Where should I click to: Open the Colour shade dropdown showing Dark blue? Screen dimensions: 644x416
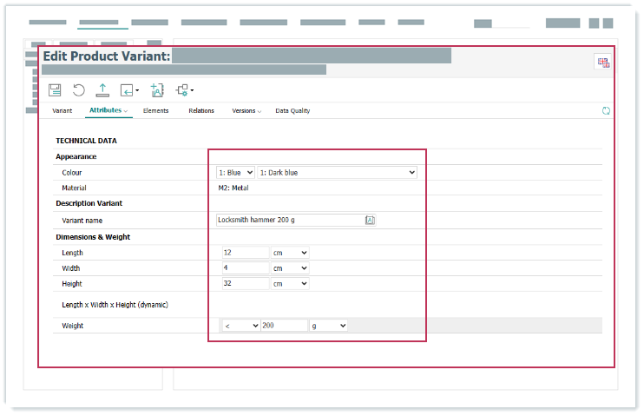tap(337, 173)
